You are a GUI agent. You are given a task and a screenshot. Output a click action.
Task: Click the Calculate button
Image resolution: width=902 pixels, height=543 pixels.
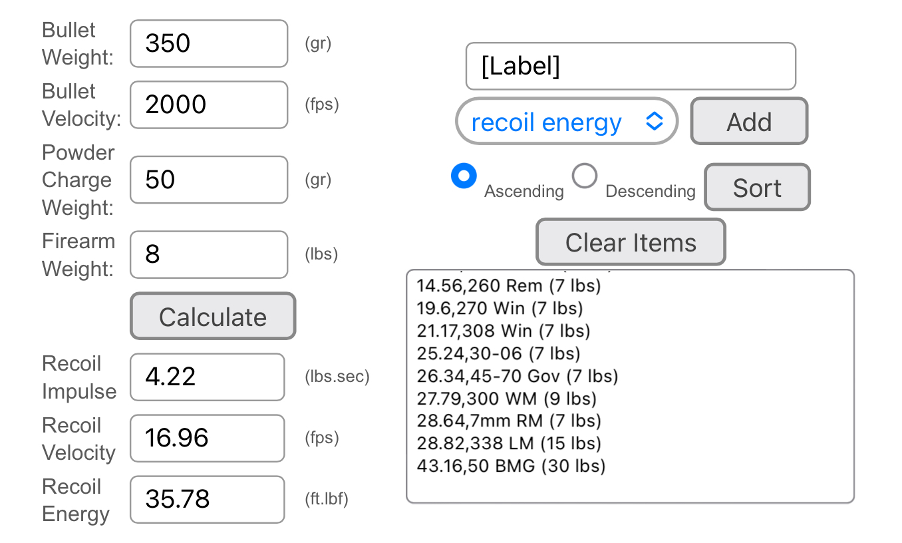tap(213, 316)
